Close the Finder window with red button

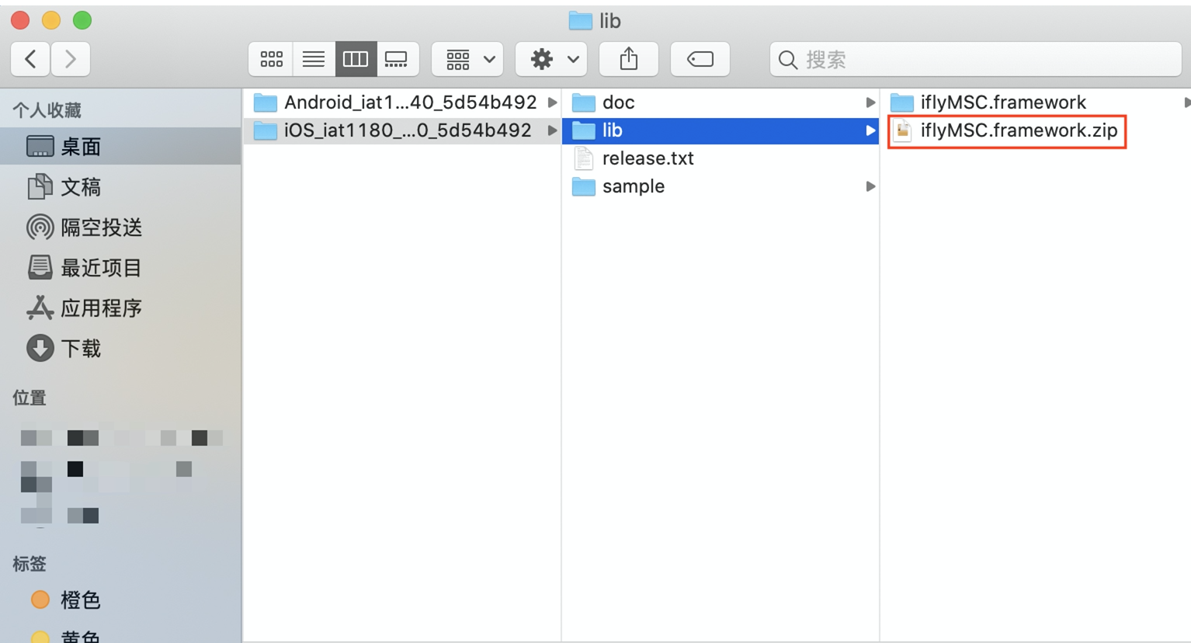(20, 20)
